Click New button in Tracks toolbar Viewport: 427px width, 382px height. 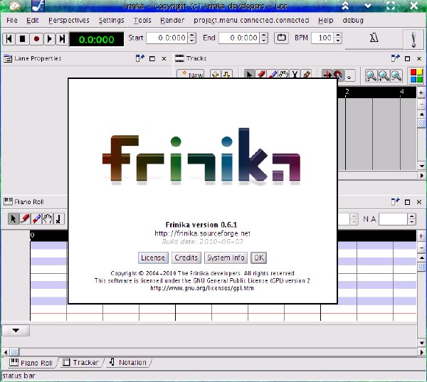[x=191, y=74]
